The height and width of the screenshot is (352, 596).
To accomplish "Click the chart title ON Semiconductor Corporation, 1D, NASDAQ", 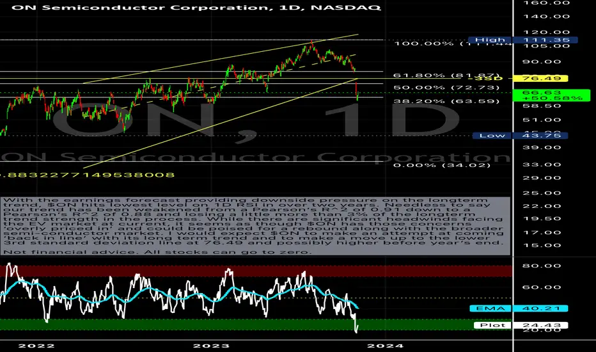I will click(196, 7).
